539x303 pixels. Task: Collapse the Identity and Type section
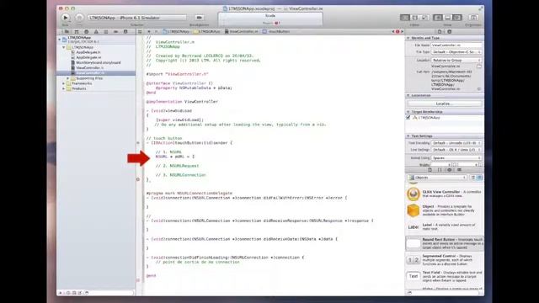[408, 38]
